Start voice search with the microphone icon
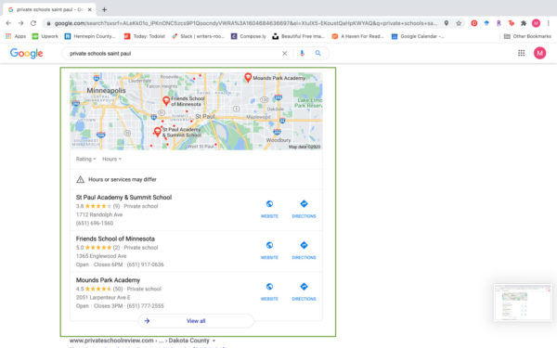The width and height of the screenshot is (557, 348). (302, 53)
